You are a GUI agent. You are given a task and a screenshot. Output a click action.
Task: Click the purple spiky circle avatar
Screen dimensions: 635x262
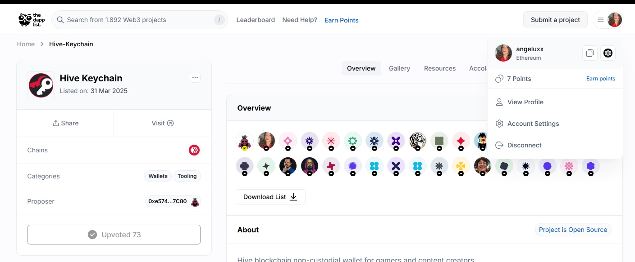tap(353, 166)
